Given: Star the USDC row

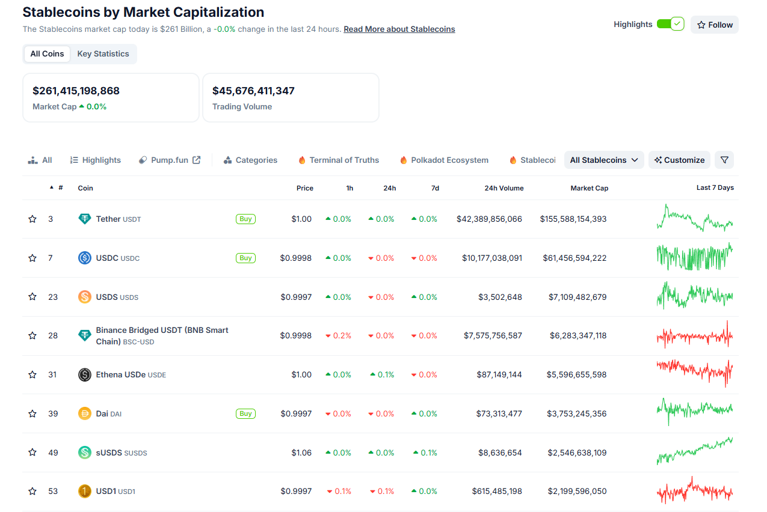Looking at the screenshot, I should point(32,258).
